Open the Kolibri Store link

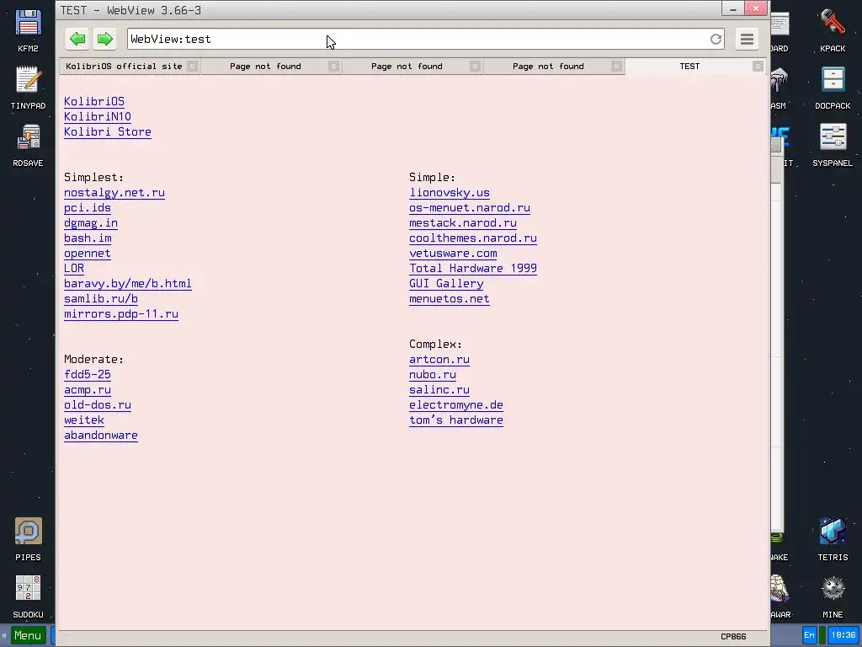(107, 132)
